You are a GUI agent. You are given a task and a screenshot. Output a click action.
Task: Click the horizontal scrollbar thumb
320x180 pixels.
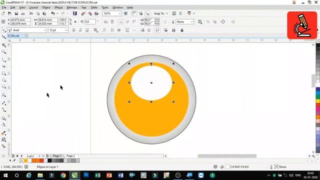[227, 156]
